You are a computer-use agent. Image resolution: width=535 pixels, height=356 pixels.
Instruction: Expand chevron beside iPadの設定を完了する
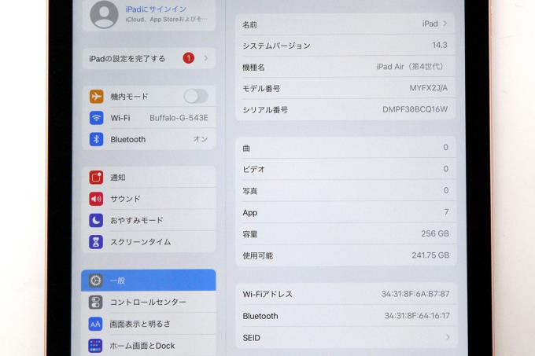(206, 58)
